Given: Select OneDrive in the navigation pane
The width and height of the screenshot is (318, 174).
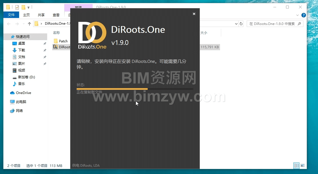Looking at the screenshot, I should click(23, 93).
